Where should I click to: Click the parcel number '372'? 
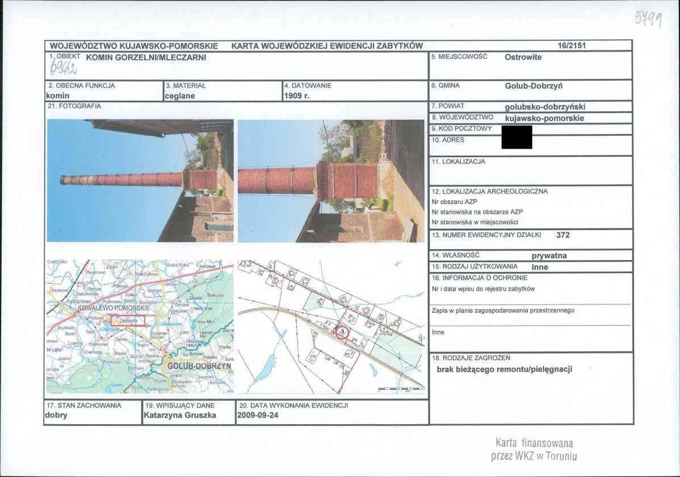click(x=563, y=235)
